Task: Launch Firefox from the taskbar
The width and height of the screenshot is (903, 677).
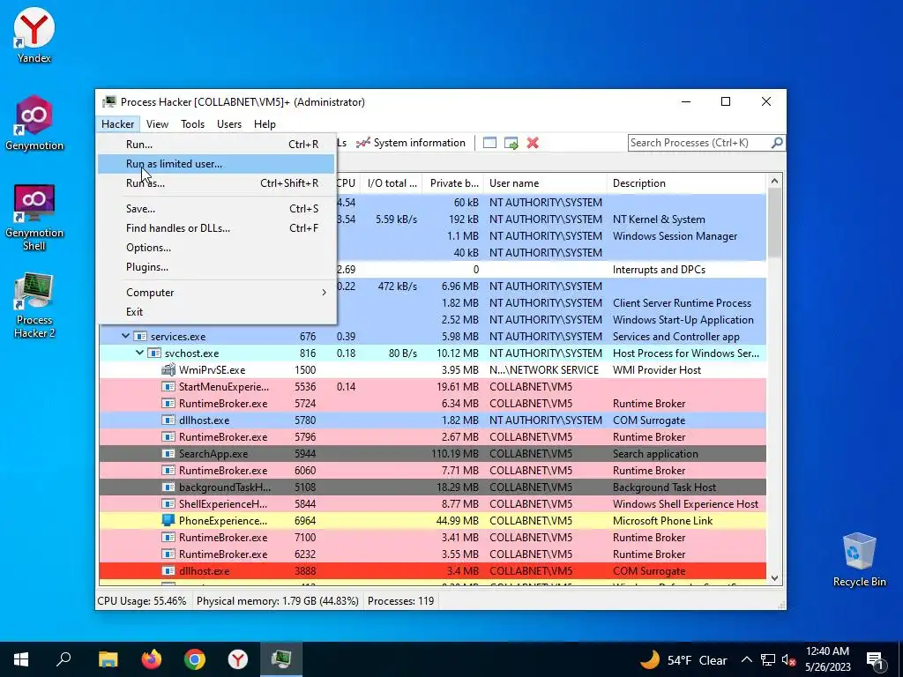Action: [x=152, y=659]
